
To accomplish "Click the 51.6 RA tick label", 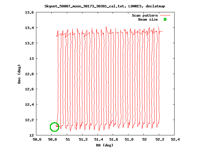I will click(x=114, y=139).
